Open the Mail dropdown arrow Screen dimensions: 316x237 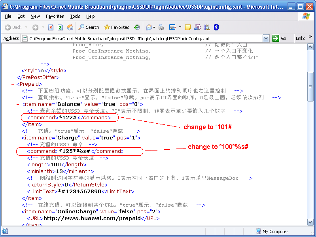pos(154,27)
